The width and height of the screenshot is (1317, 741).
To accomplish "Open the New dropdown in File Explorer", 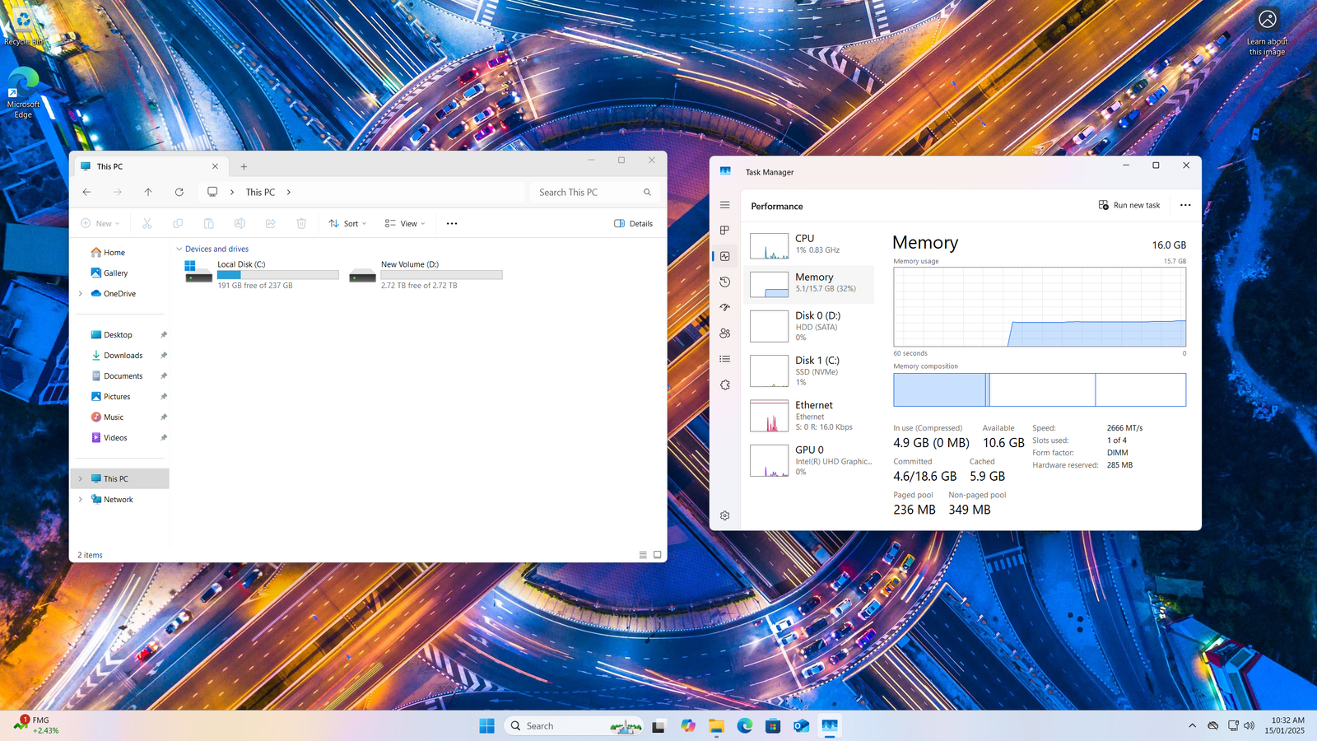I will pos(100,223).
